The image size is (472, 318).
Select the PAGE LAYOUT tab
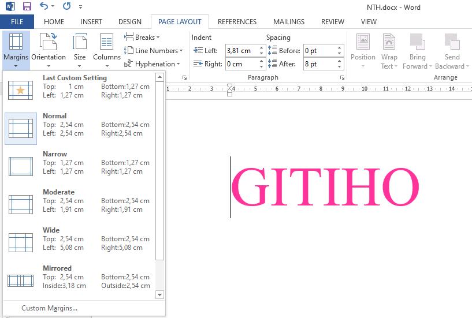coord(180,22)
